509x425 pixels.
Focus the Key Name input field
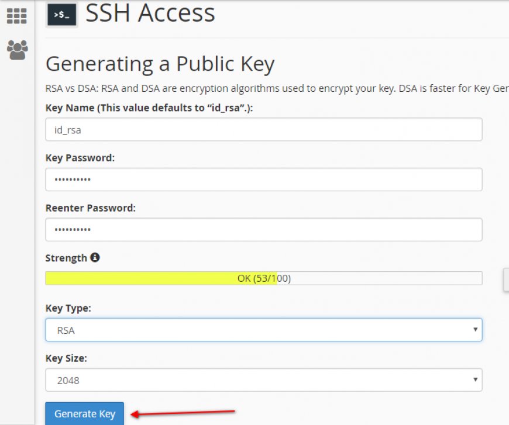[x=263, y=130]
